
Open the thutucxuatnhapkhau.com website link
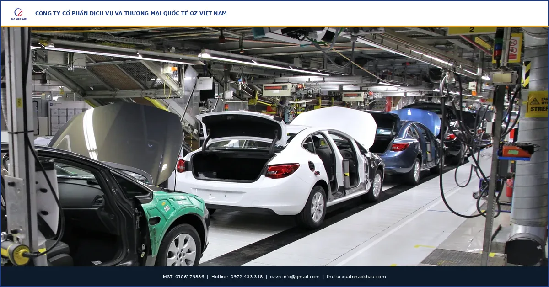356,277
